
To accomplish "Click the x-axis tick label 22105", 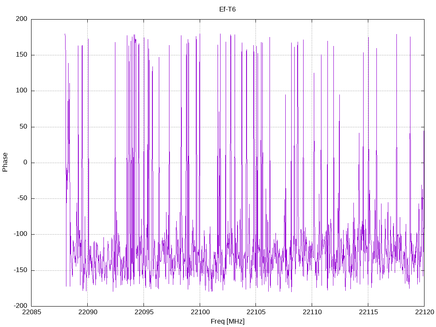I will point(256,312).
